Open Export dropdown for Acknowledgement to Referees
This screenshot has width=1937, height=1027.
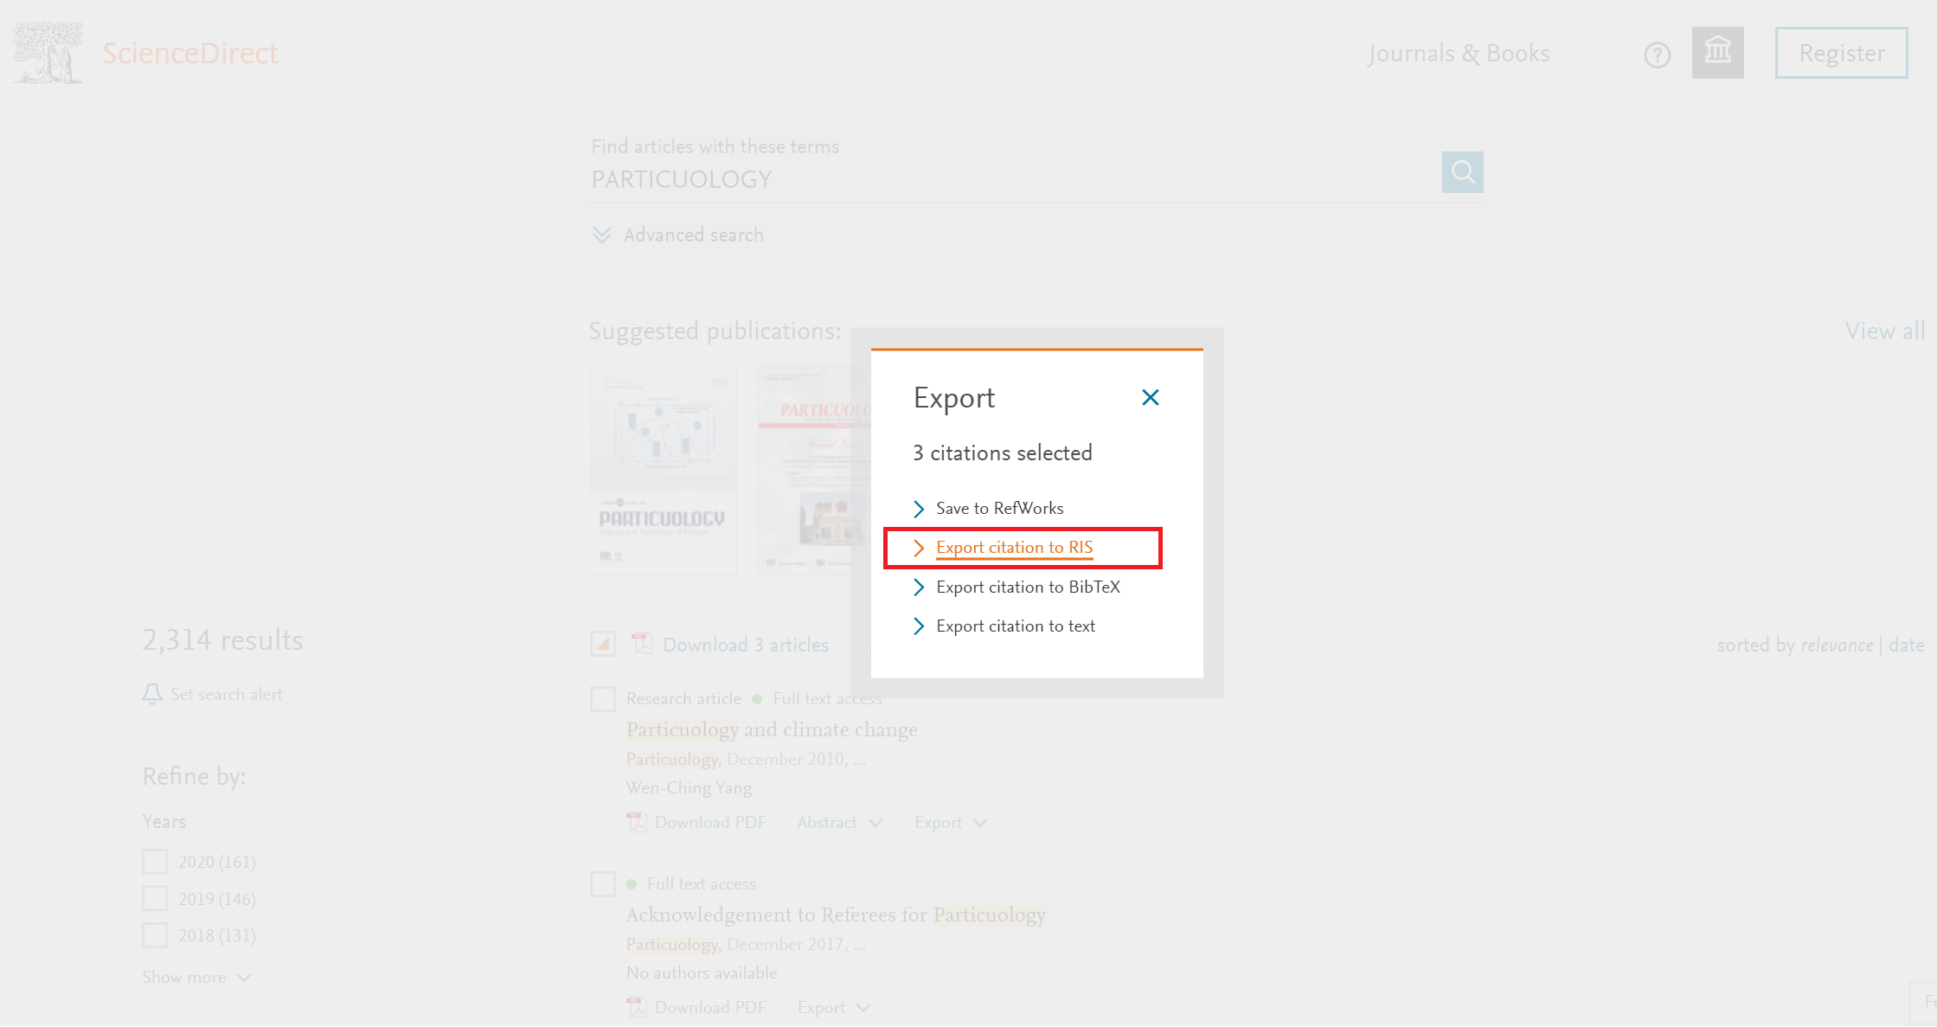point(834,1007)
